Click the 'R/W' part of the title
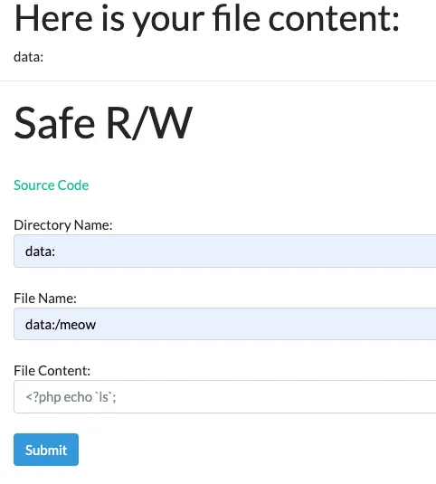The height and width of the screenshot is (484, 436). (x=149, y=123)
